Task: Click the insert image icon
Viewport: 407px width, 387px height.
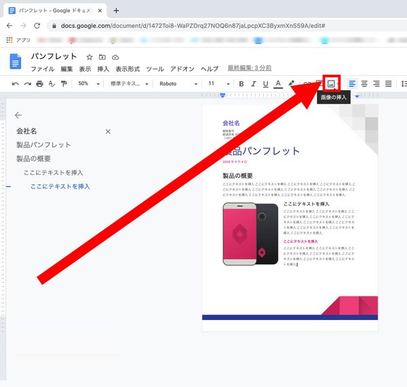Action: 331,83
